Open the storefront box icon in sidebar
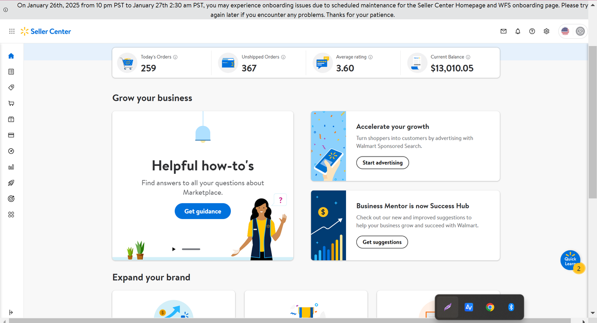597x323 pixels. [x=11, y=119]
